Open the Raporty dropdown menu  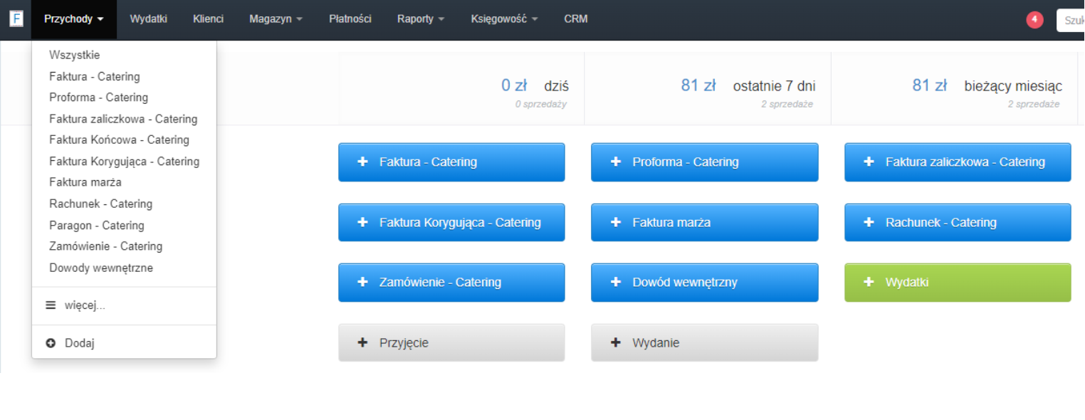(421, 19)
